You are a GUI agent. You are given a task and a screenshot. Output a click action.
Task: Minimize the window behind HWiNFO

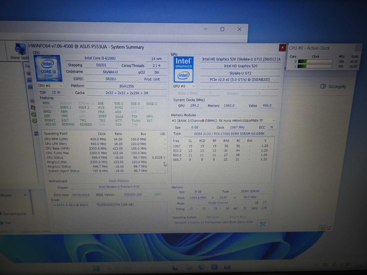point(205,29)
